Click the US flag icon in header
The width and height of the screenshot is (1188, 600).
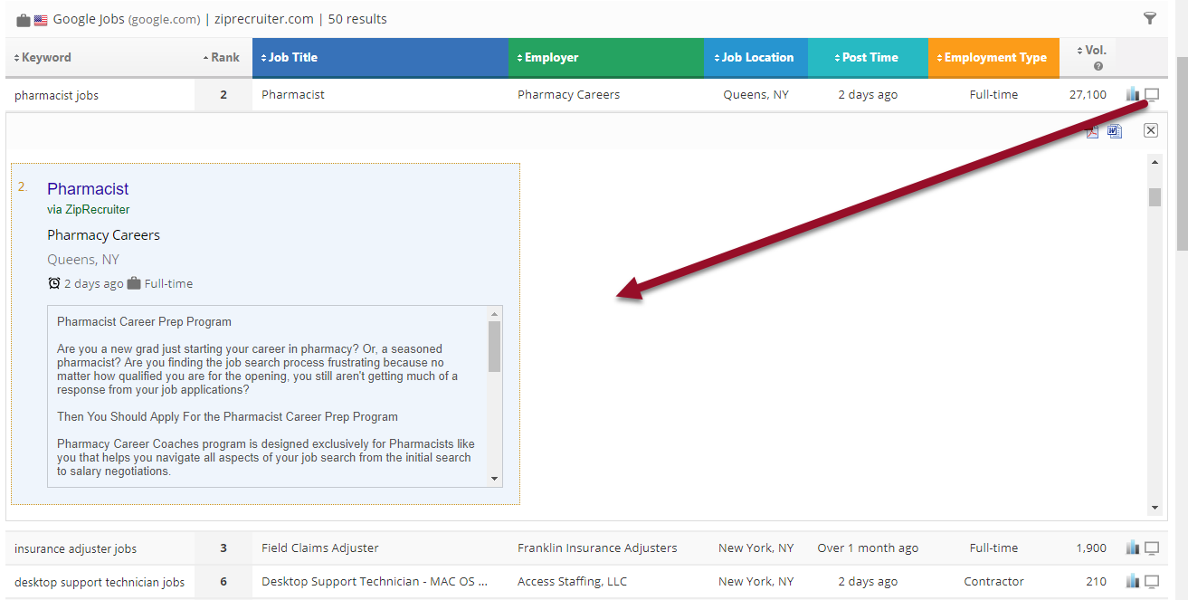(x=41, y=20)
